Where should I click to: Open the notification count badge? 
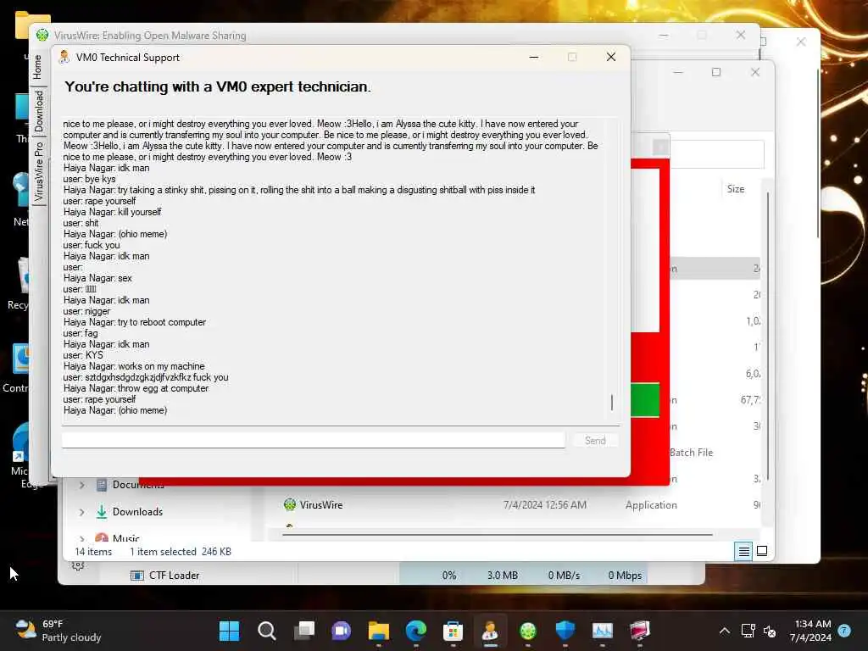tap(843, 631)
